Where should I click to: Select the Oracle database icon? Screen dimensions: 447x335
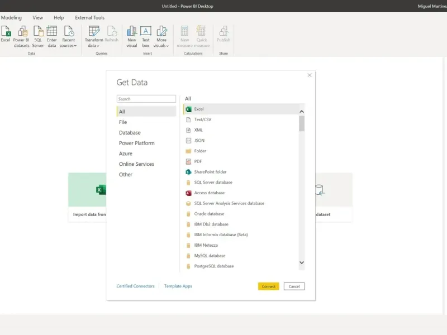tap(188, 214)
